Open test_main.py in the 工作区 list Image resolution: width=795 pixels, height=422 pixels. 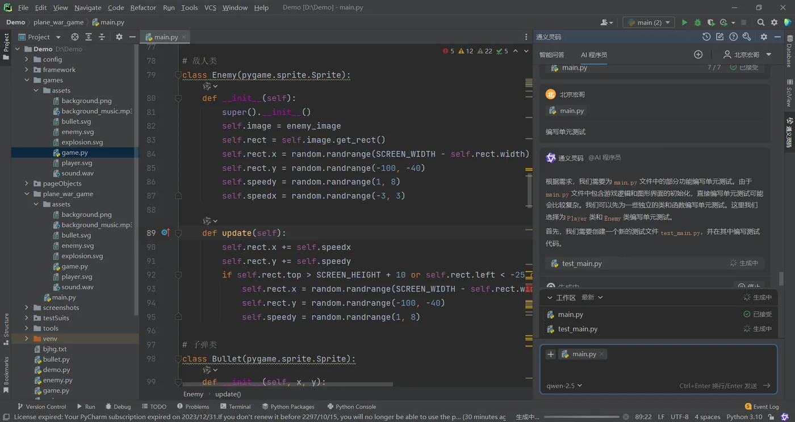[x=578, y=329]
